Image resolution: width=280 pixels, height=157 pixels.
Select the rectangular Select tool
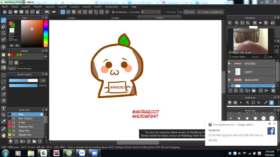(x=3, y=75)
